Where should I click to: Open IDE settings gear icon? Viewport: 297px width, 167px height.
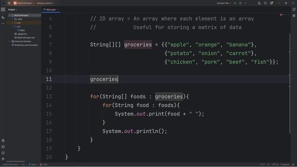click(x=271, y=3)
